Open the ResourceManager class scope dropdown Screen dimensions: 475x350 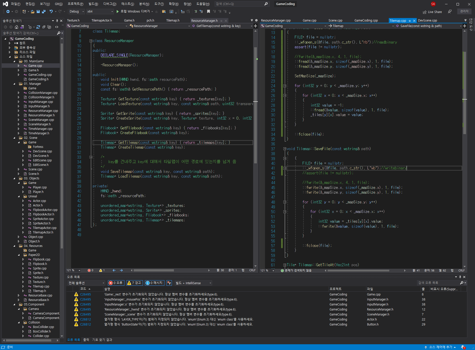[160, 26]
